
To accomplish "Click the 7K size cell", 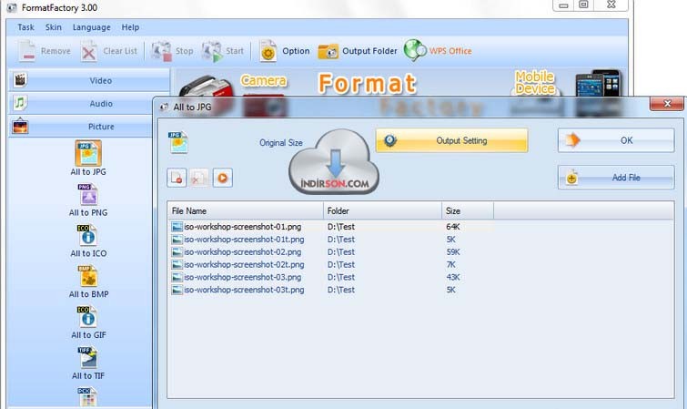I will click(450, 265).
